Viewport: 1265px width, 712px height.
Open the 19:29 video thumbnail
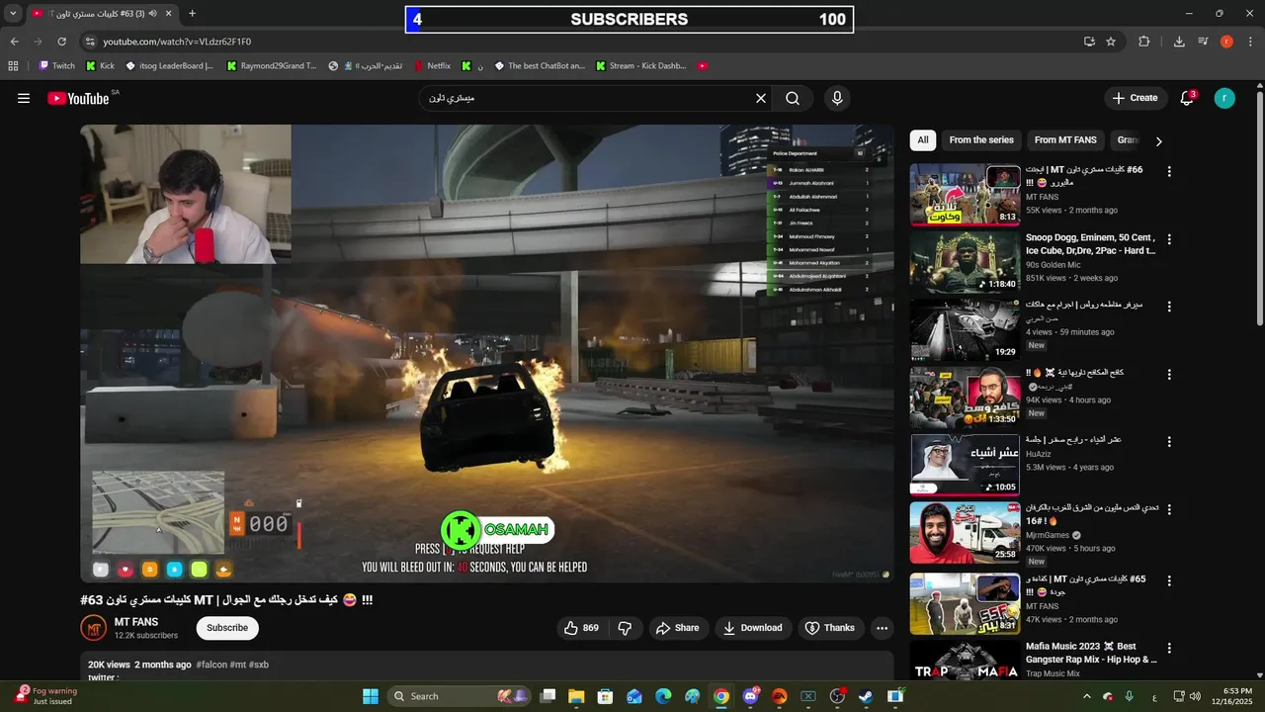[965, 329]
